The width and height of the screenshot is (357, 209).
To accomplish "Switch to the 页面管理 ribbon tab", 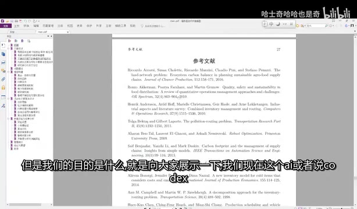I will (48, 26).
